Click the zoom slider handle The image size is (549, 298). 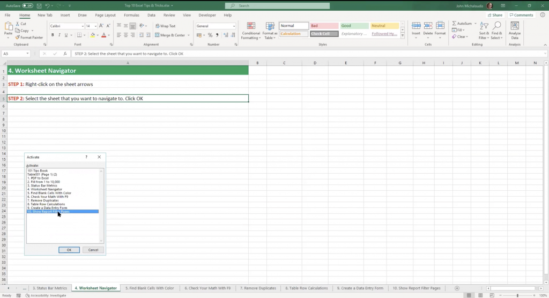[x=517, y=295]
